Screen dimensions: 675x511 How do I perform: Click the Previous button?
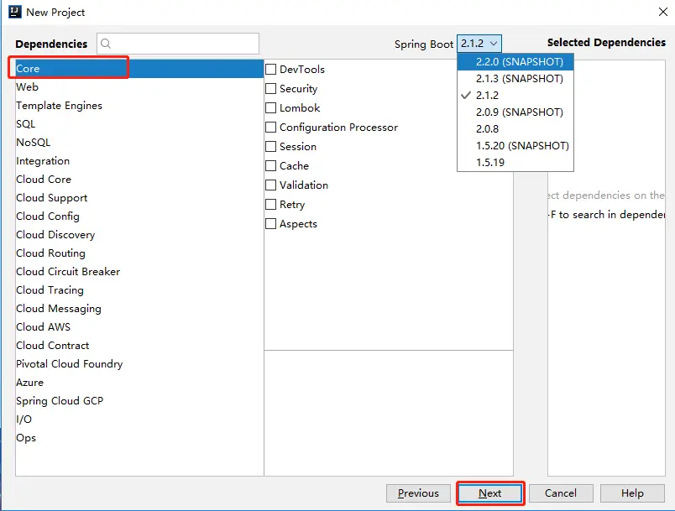point(418,493)
